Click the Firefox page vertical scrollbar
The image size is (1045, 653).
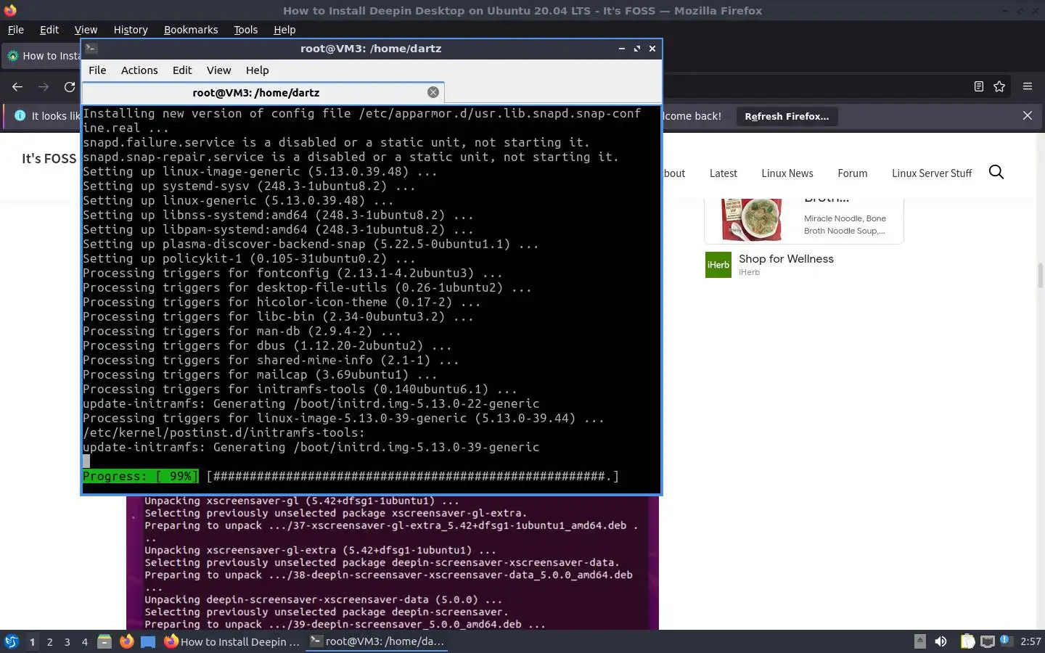point(1040,276)
